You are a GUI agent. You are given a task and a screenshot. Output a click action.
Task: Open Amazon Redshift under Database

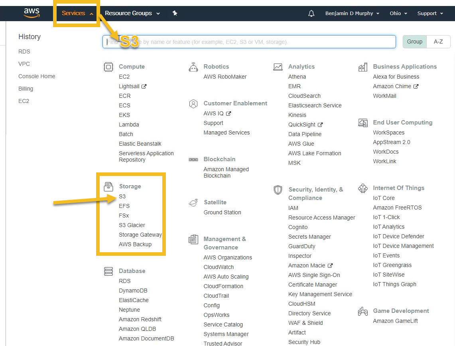tap(140, 319)
